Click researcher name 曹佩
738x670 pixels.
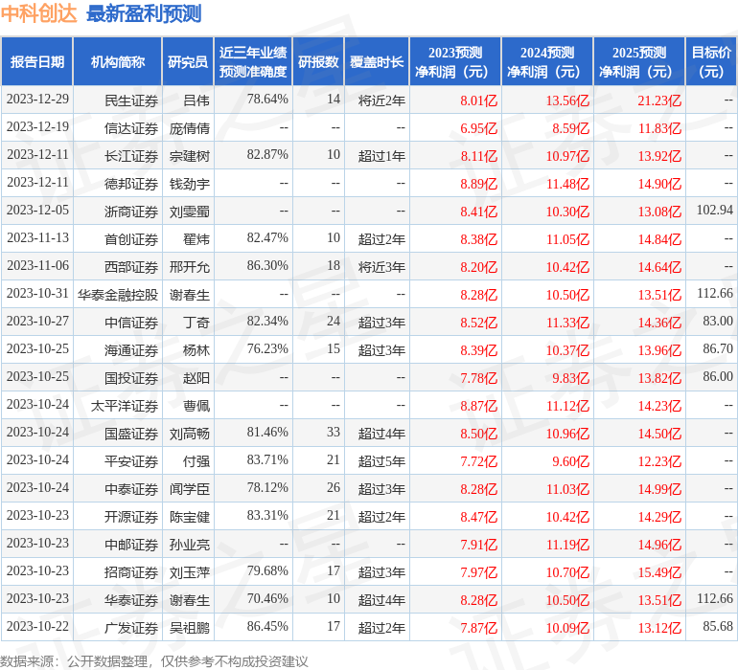[x=196, y=405]
